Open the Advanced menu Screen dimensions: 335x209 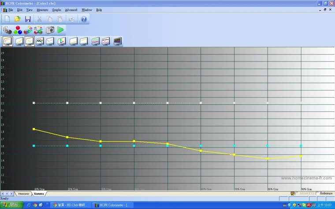71,10
